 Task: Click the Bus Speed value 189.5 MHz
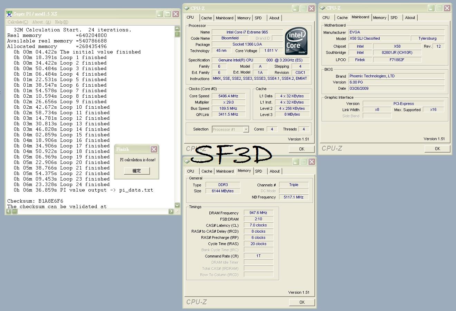(229, 108)
